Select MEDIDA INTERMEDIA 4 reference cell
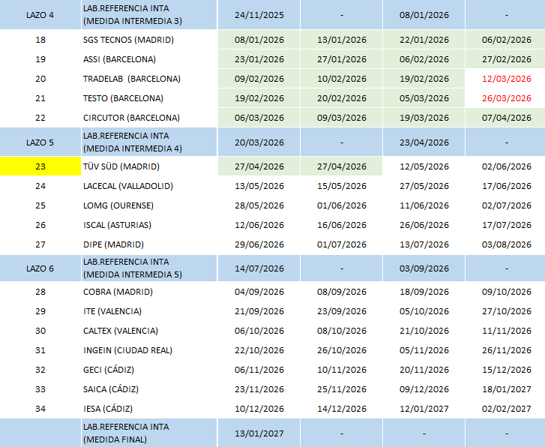This screenshot has width=545, height=447. (x=149, y=142)
